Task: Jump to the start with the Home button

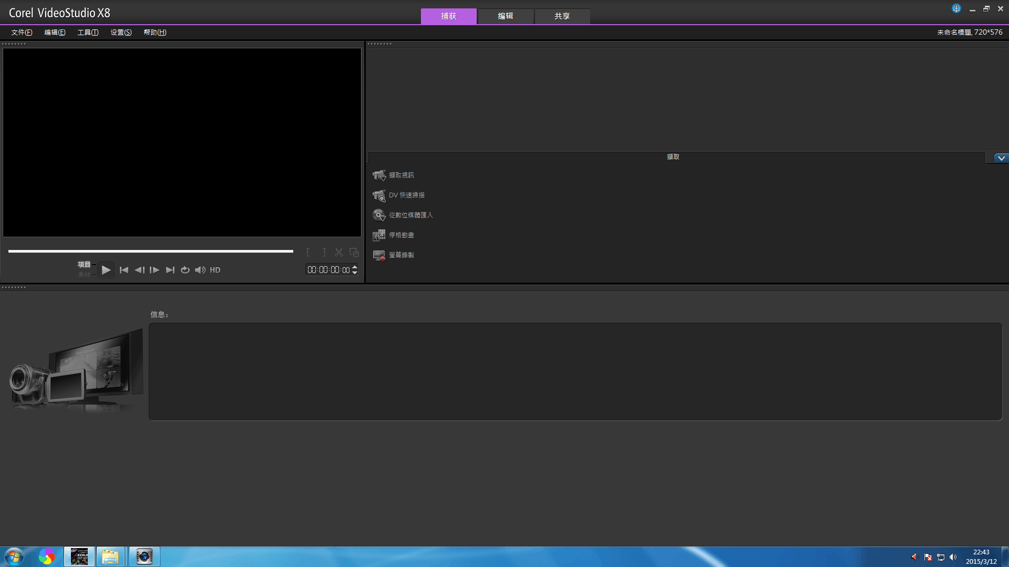Action: click(x=124, y=270)
